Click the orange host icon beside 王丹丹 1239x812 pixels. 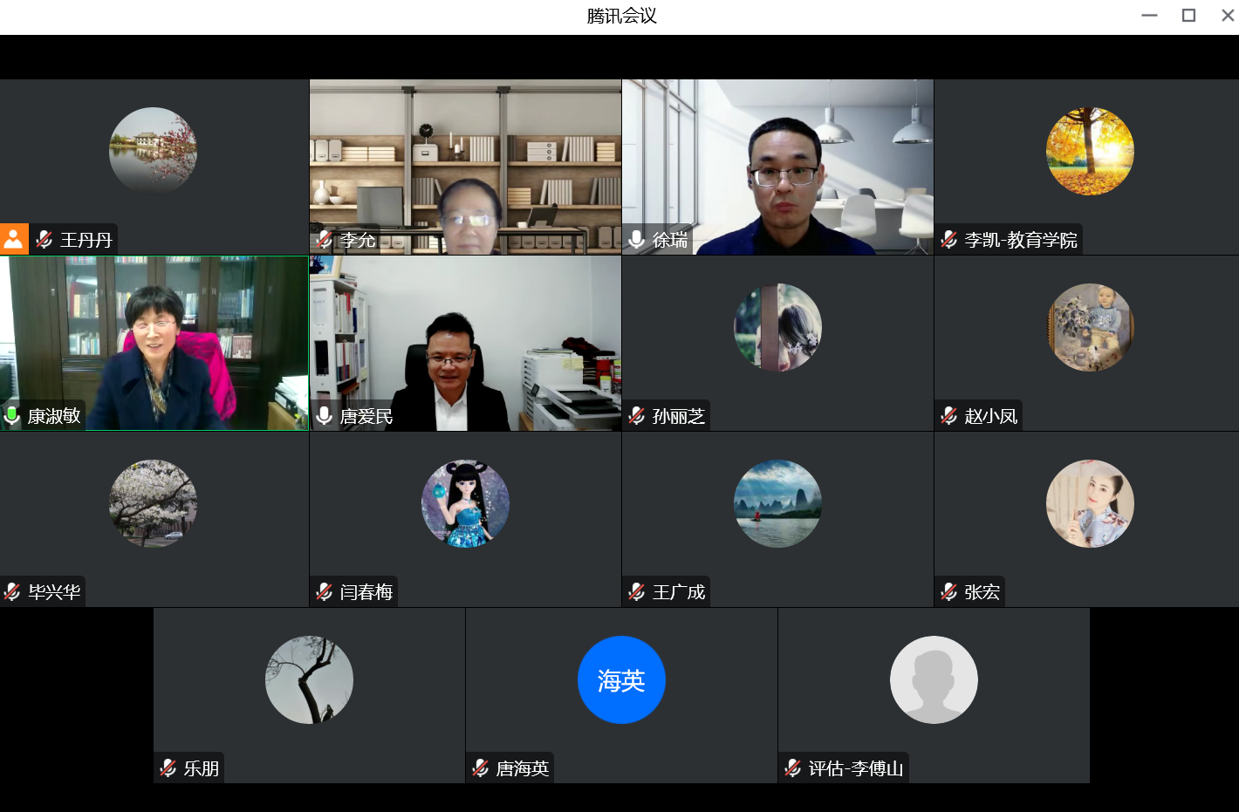(14, 239)
